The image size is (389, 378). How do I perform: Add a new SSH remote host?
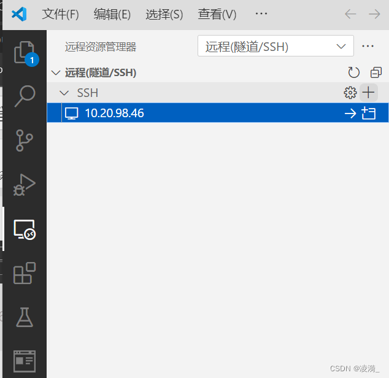coord(368,93)
